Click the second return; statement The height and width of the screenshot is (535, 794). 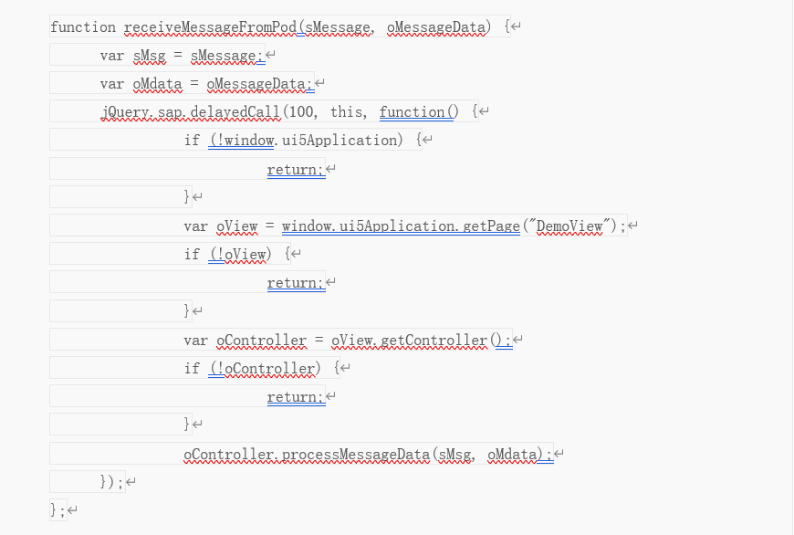297,283
